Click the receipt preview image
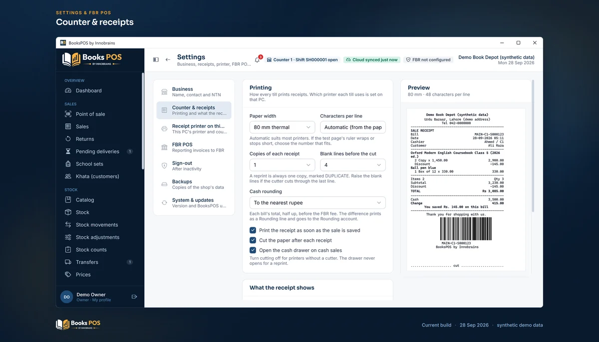599x342 pixels. pos(466,190)
